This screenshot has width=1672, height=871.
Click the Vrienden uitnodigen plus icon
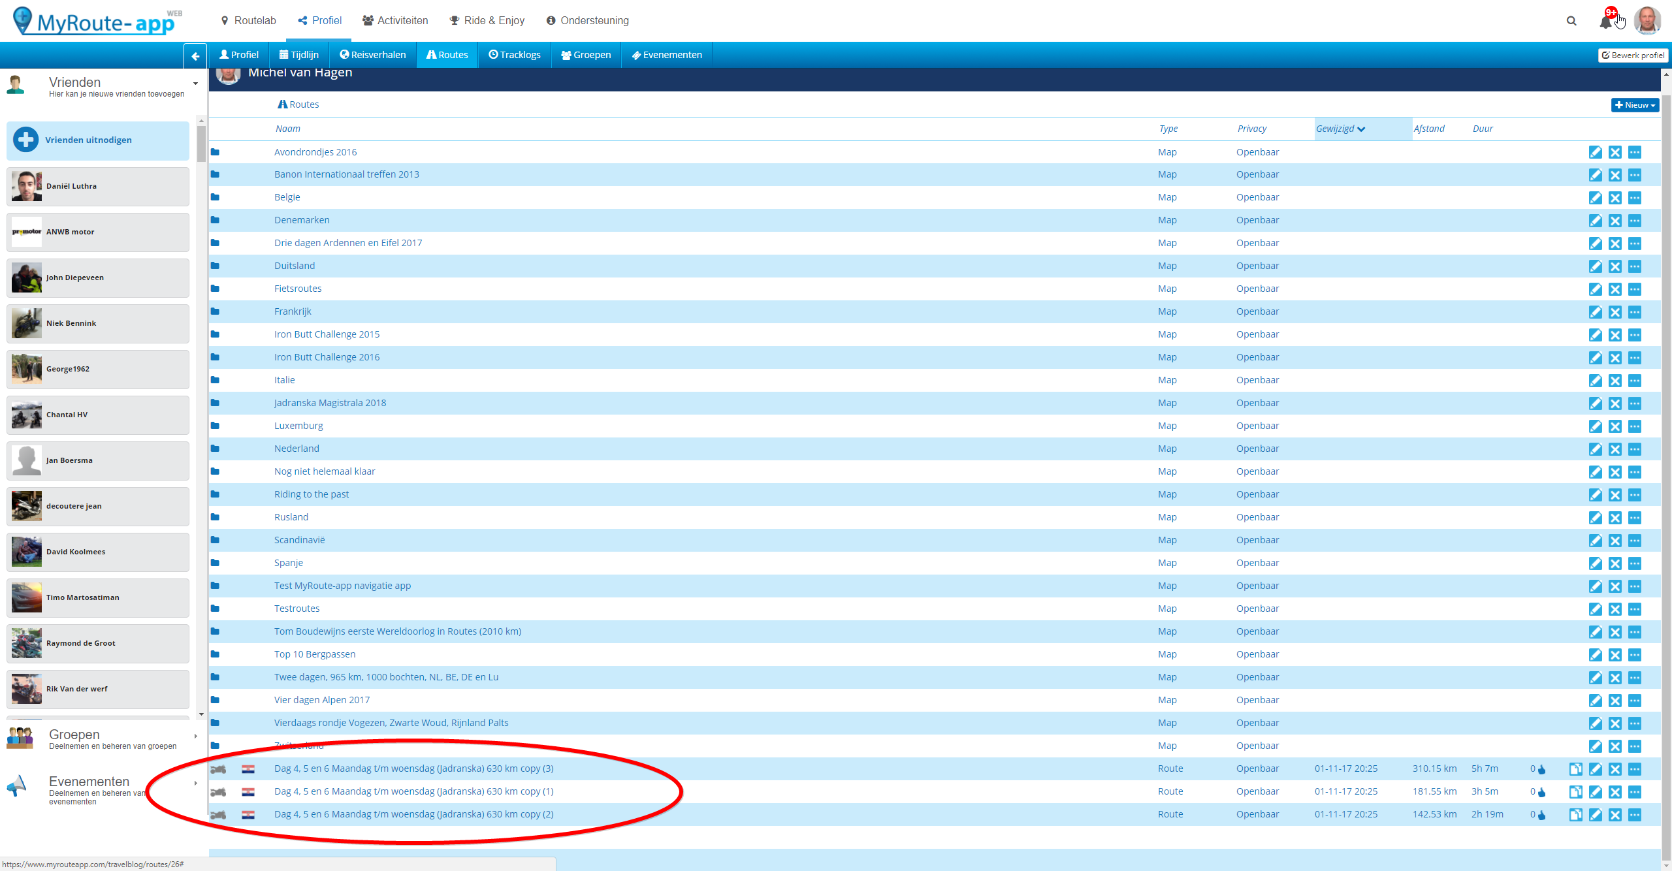click(x=26, y=140)
